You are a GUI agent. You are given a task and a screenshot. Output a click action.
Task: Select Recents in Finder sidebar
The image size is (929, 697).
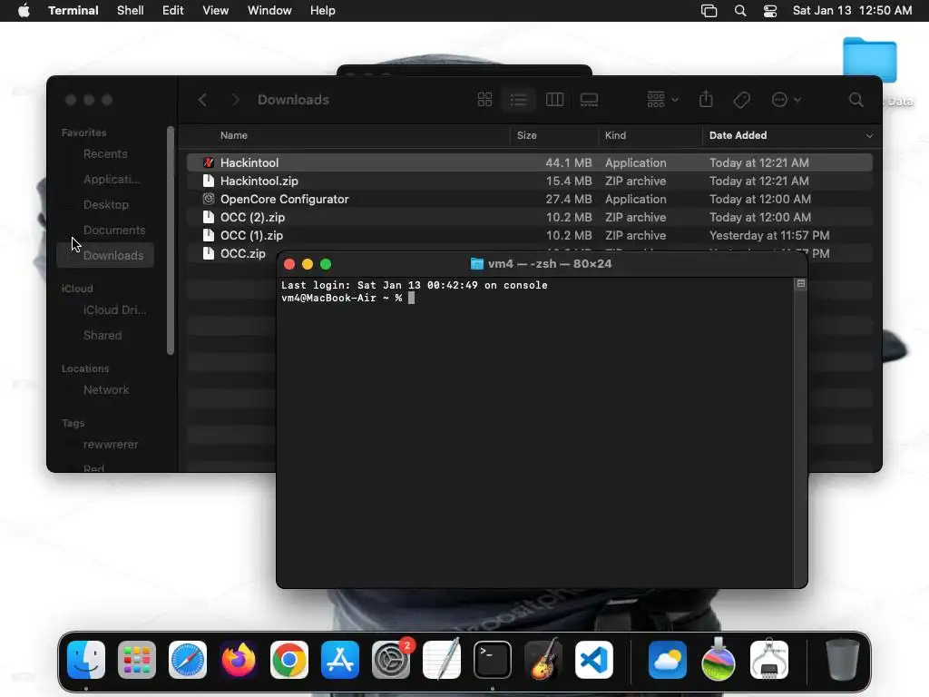[x=105, y=153]
